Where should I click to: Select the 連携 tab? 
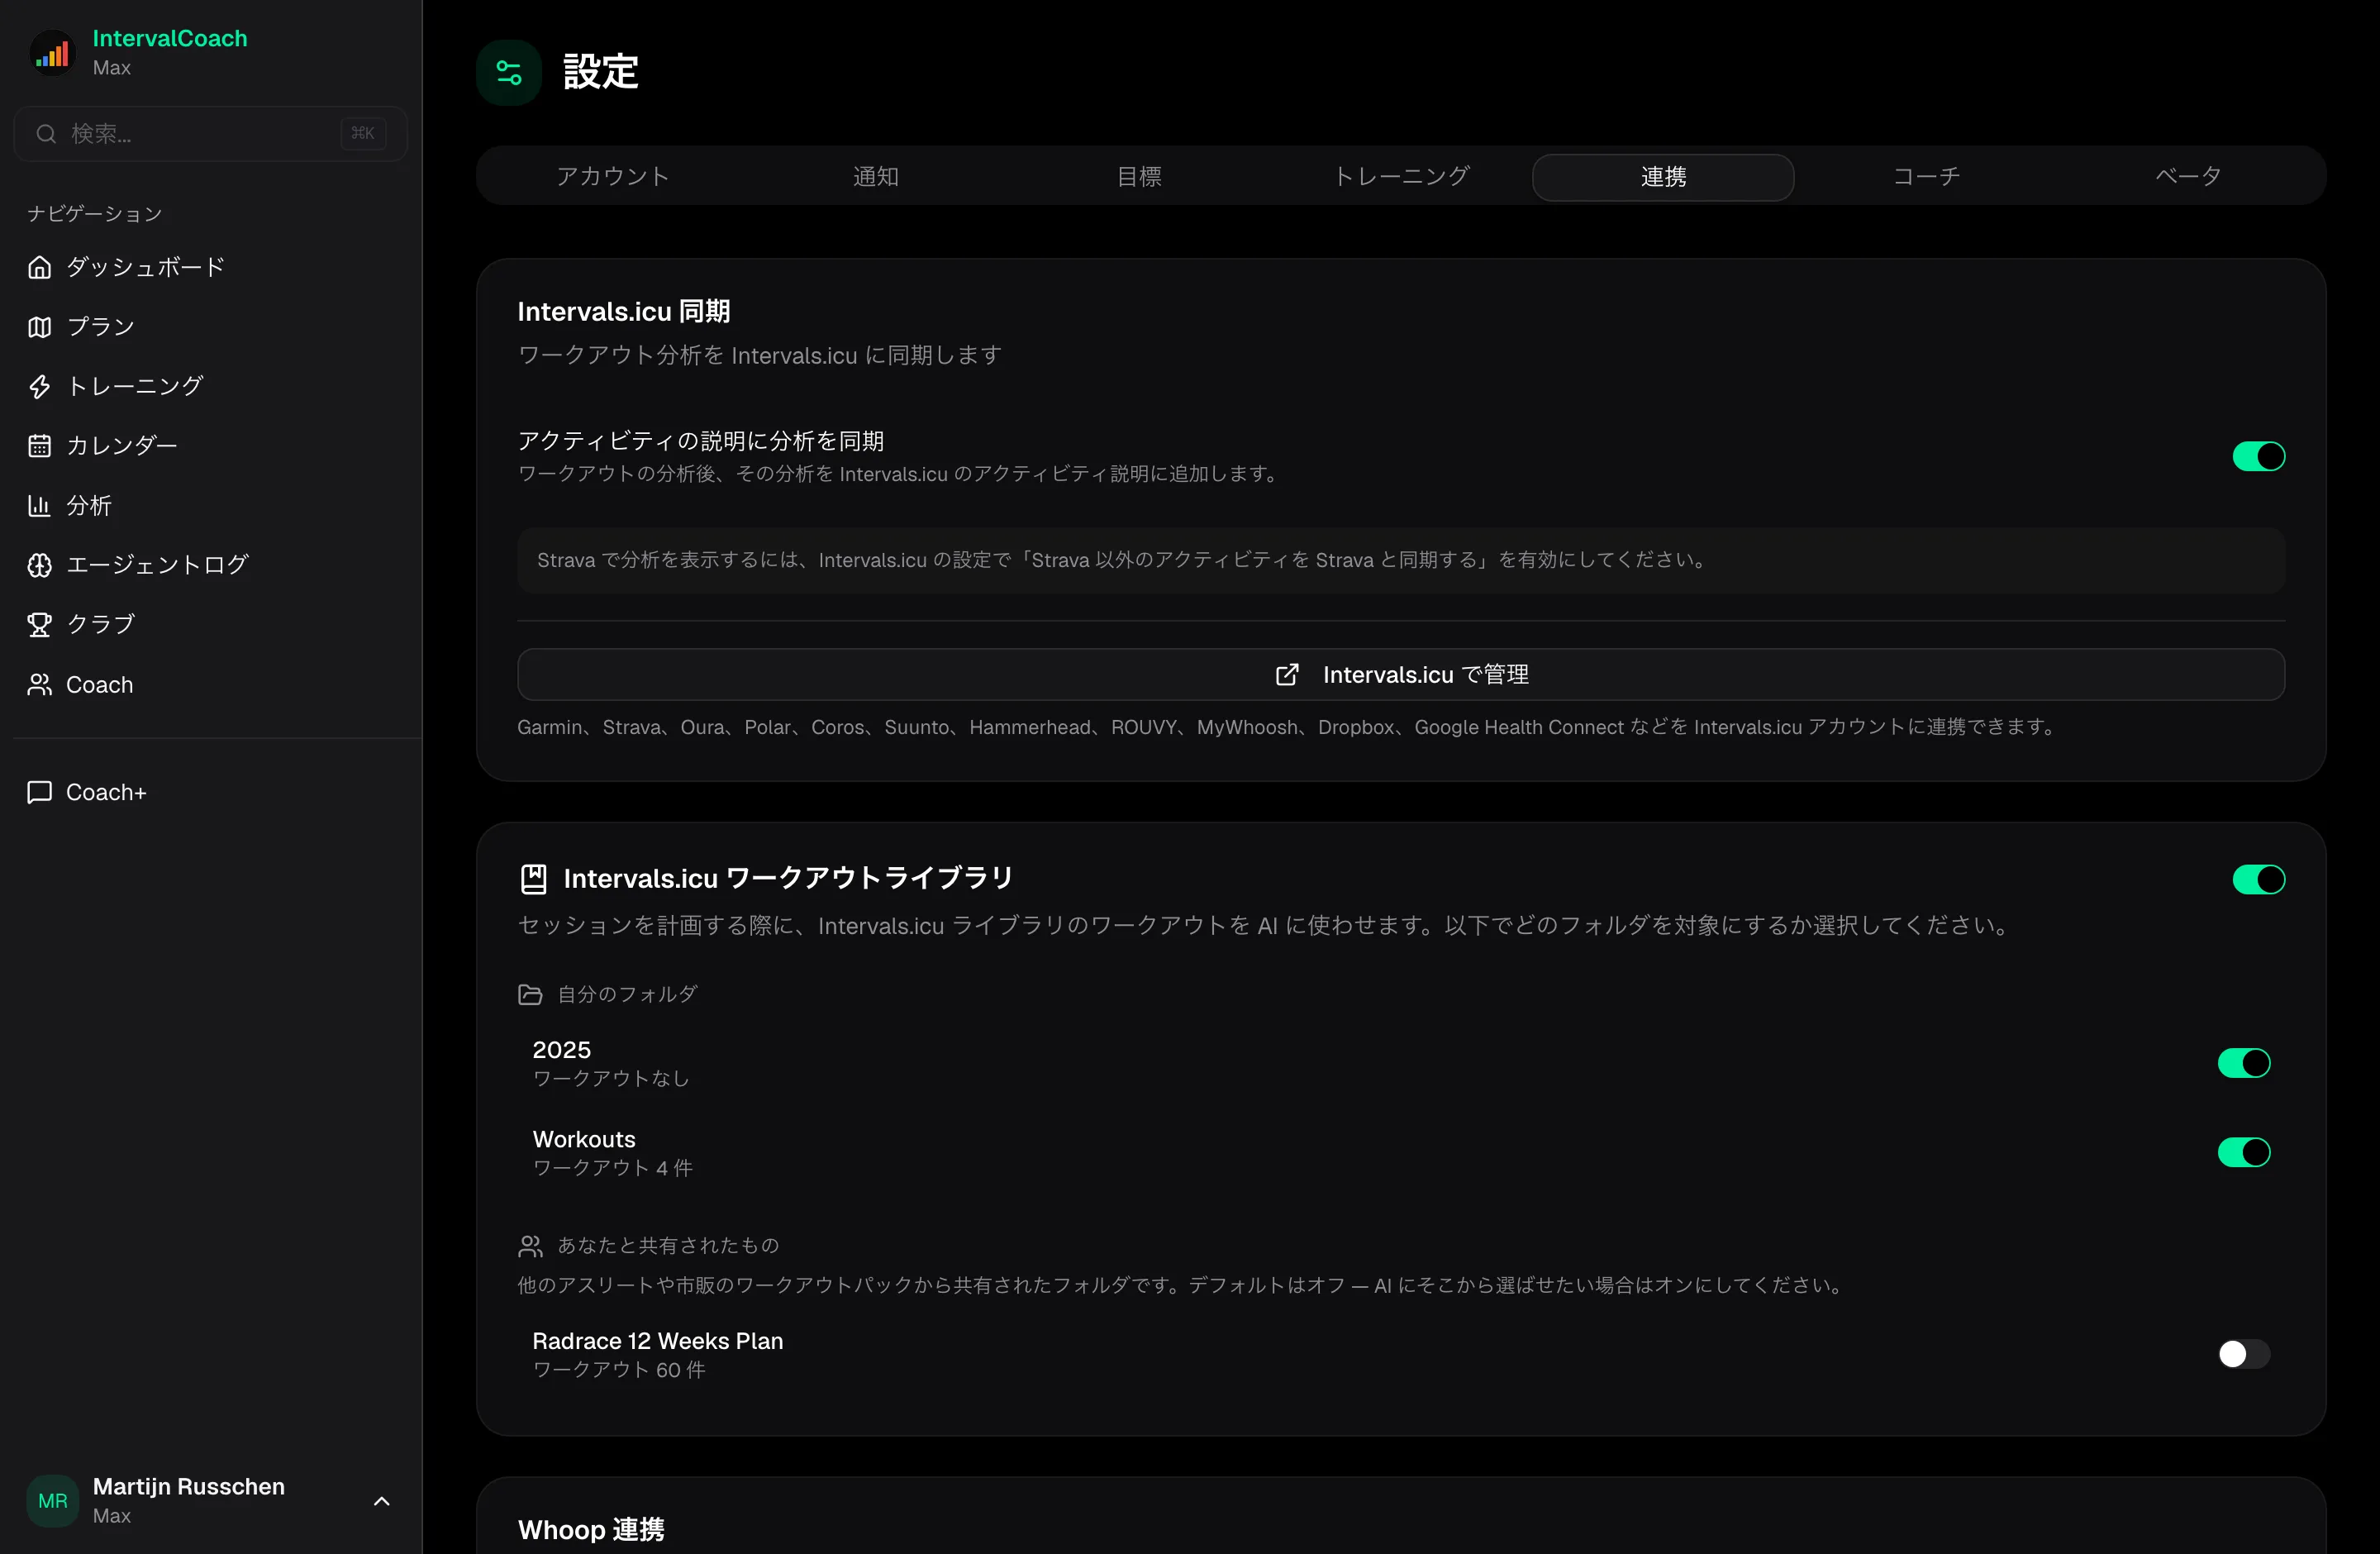(1663, 177)
